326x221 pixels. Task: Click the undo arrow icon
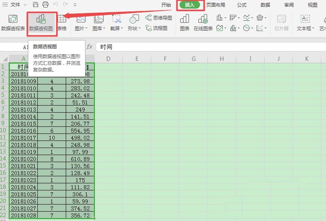[56, 5]
